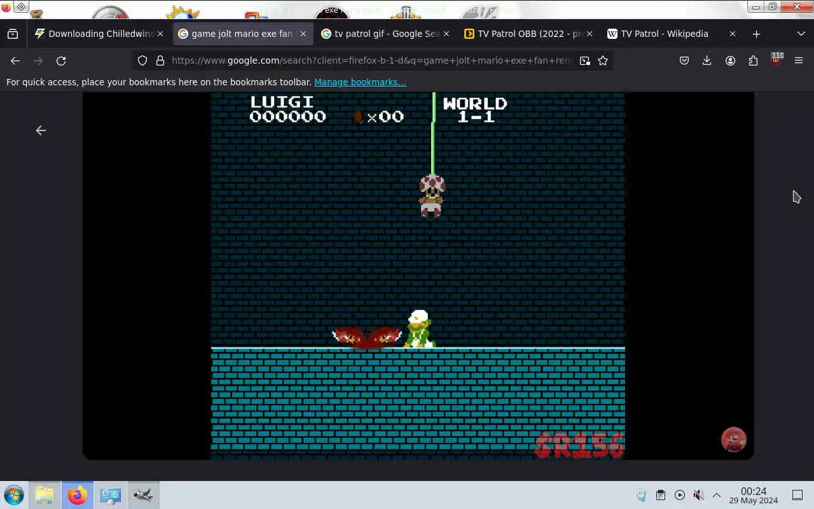This screenshot has height=509, width=814.
Task: Click back arrow in image viewer
Action: (x=41, y=130)
